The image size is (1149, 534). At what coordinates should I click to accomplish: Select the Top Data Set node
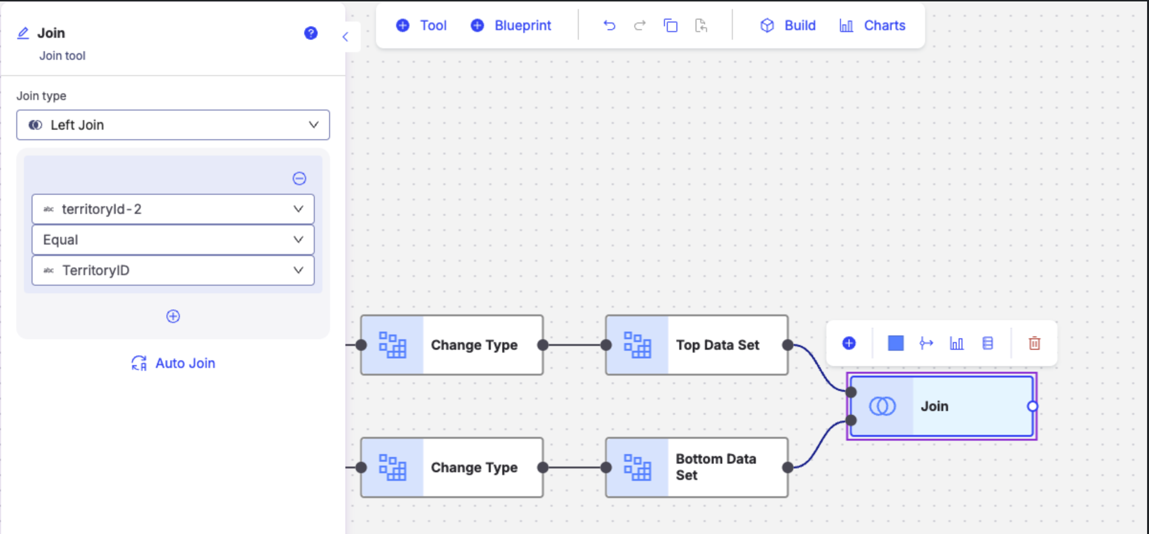click(697, 345)
